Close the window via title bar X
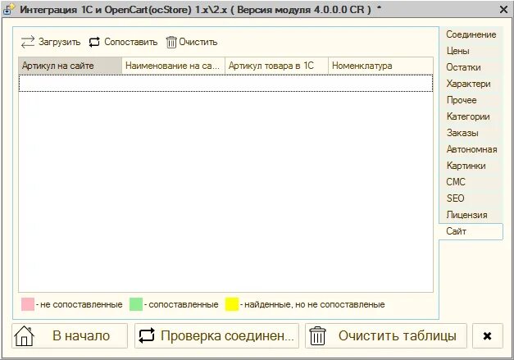This screenshot has height=360, width=514. [503, 10]
